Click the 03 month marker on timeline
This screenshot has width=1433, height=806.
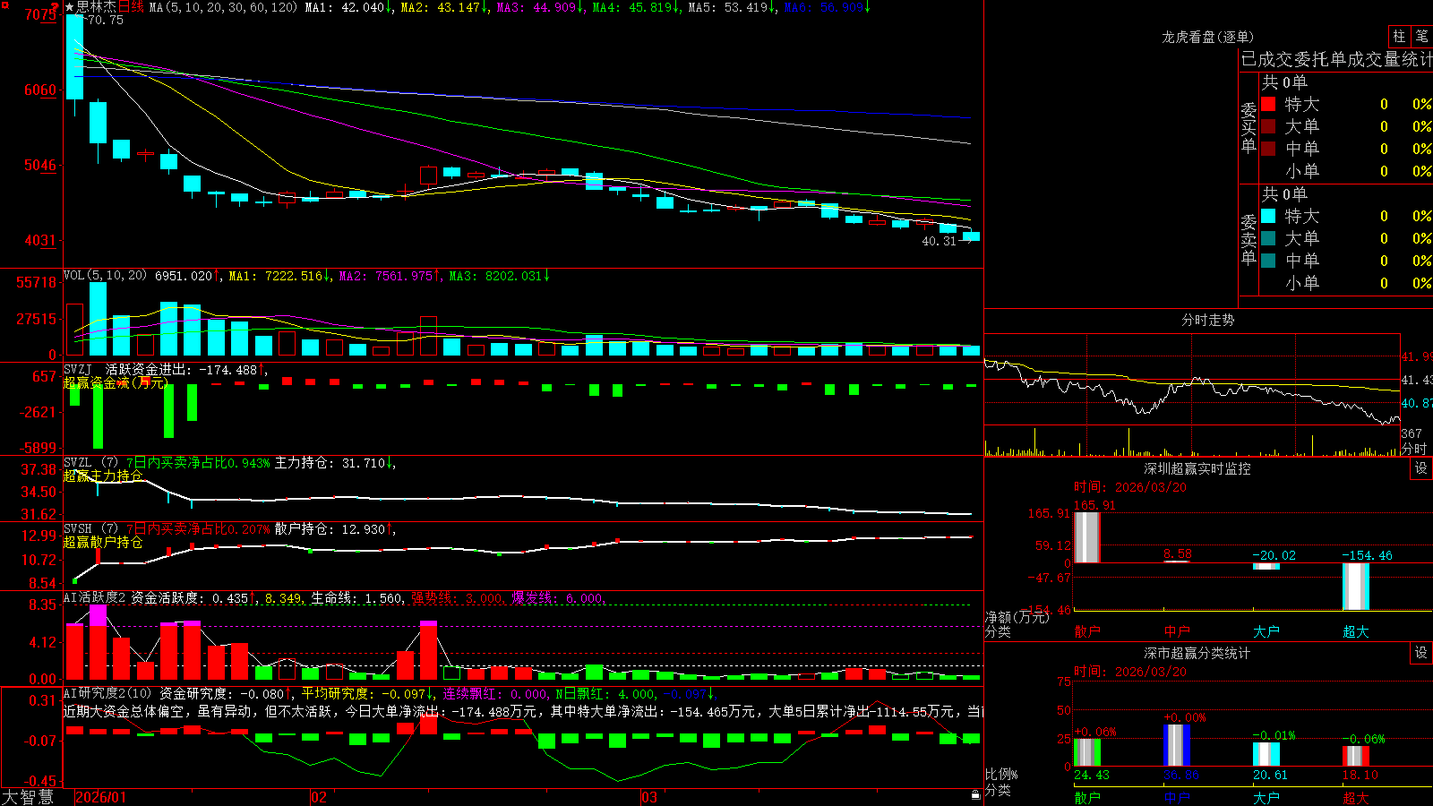[x=648, y=797]
